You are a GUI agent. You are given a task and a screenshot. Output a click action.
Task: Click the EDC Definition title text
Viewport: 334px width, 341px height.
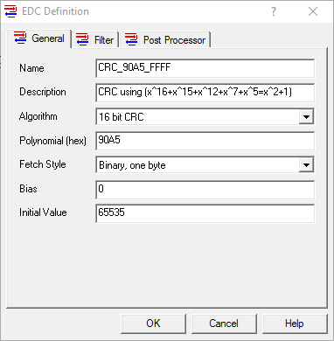pos(55,11)
